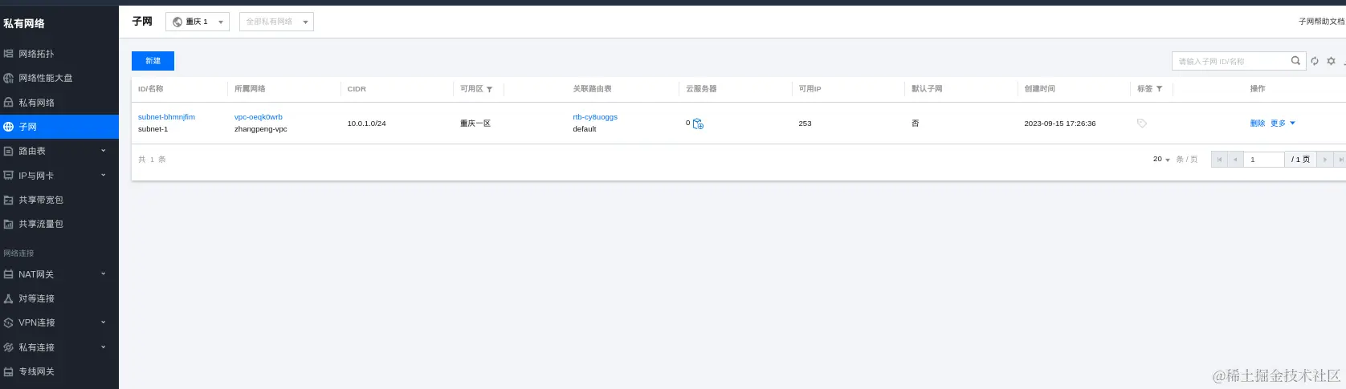Click the 私有网络 sidebar title
1346x389 pixels.
(x=24, y=23)
